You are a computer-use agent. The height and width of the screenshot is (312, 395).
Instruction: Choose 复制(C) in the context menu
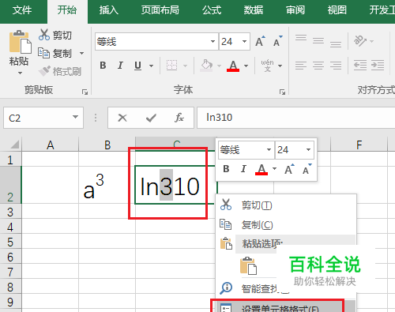click(x=286, y=225)
